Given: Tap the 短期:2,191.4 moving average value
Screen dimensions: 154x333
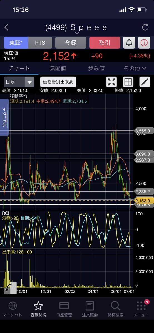Looking at the screenshot, I should (x=22, y=101).
